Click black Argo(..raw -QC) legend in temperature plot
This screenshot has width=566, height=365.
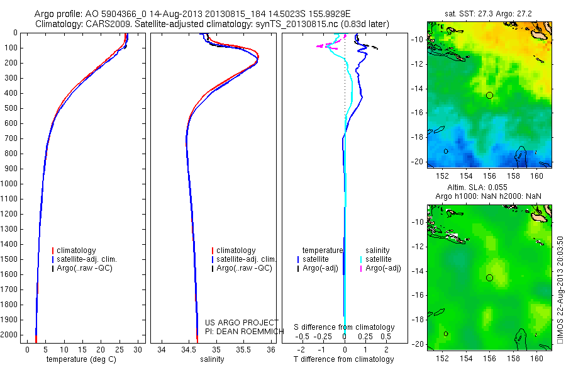(x=82, y=268)
